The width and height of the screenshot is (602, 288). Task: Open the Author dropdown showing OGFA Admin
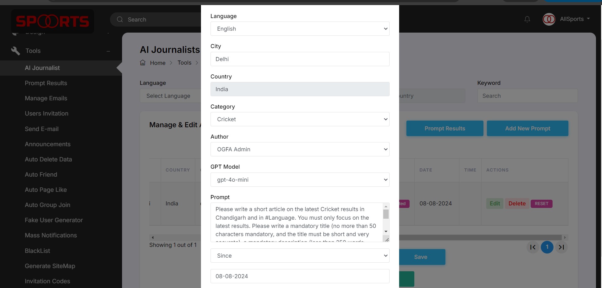(x=300, y=149)
